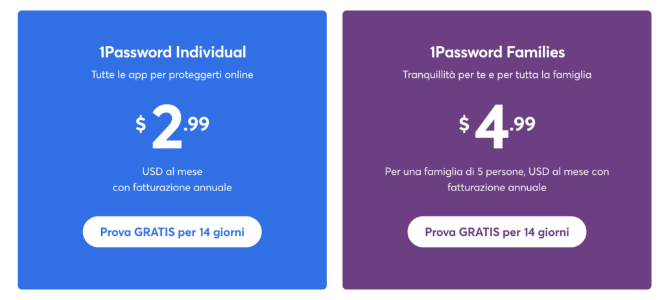Start the 1Password Individual free trial
The width and height of the screenshot is (664, 300).
click(x=172, y=232)
